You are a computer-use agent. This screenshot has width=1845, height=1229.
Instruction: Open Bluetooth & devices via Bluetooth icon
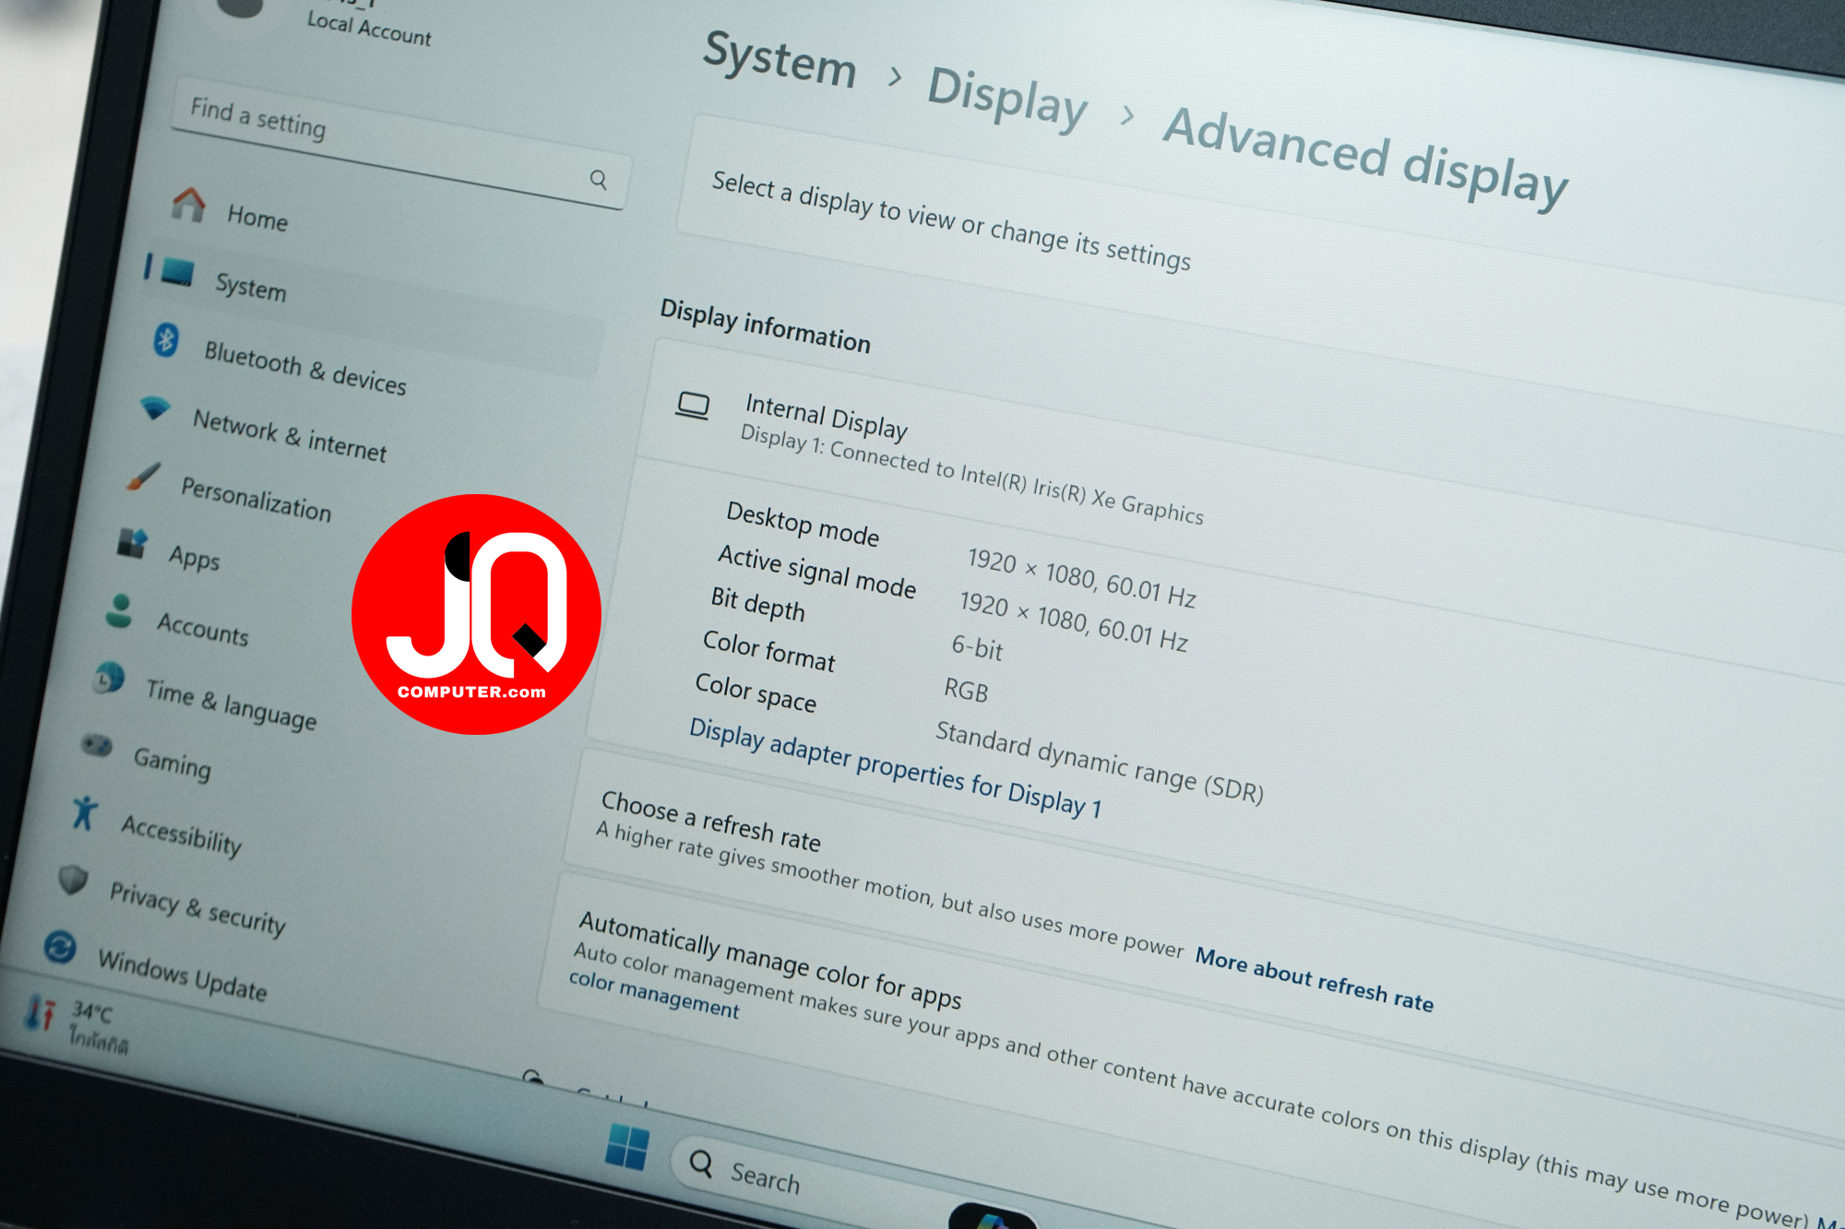point(166,339)
